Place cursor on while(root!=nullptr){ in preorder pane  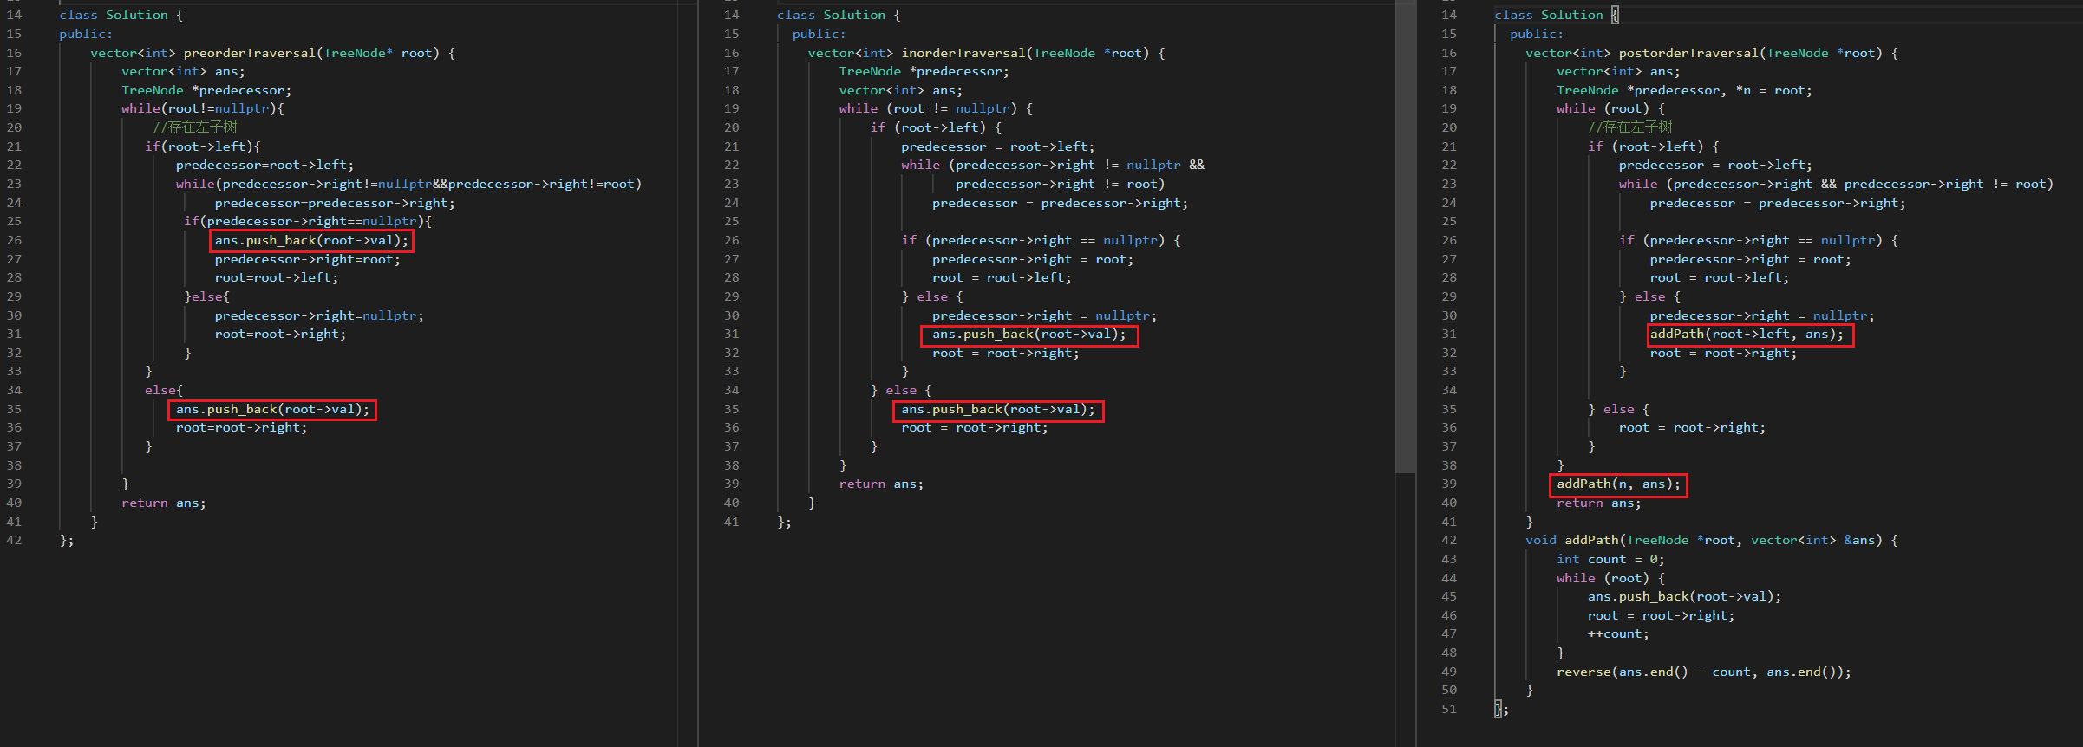tap(203, 109)
